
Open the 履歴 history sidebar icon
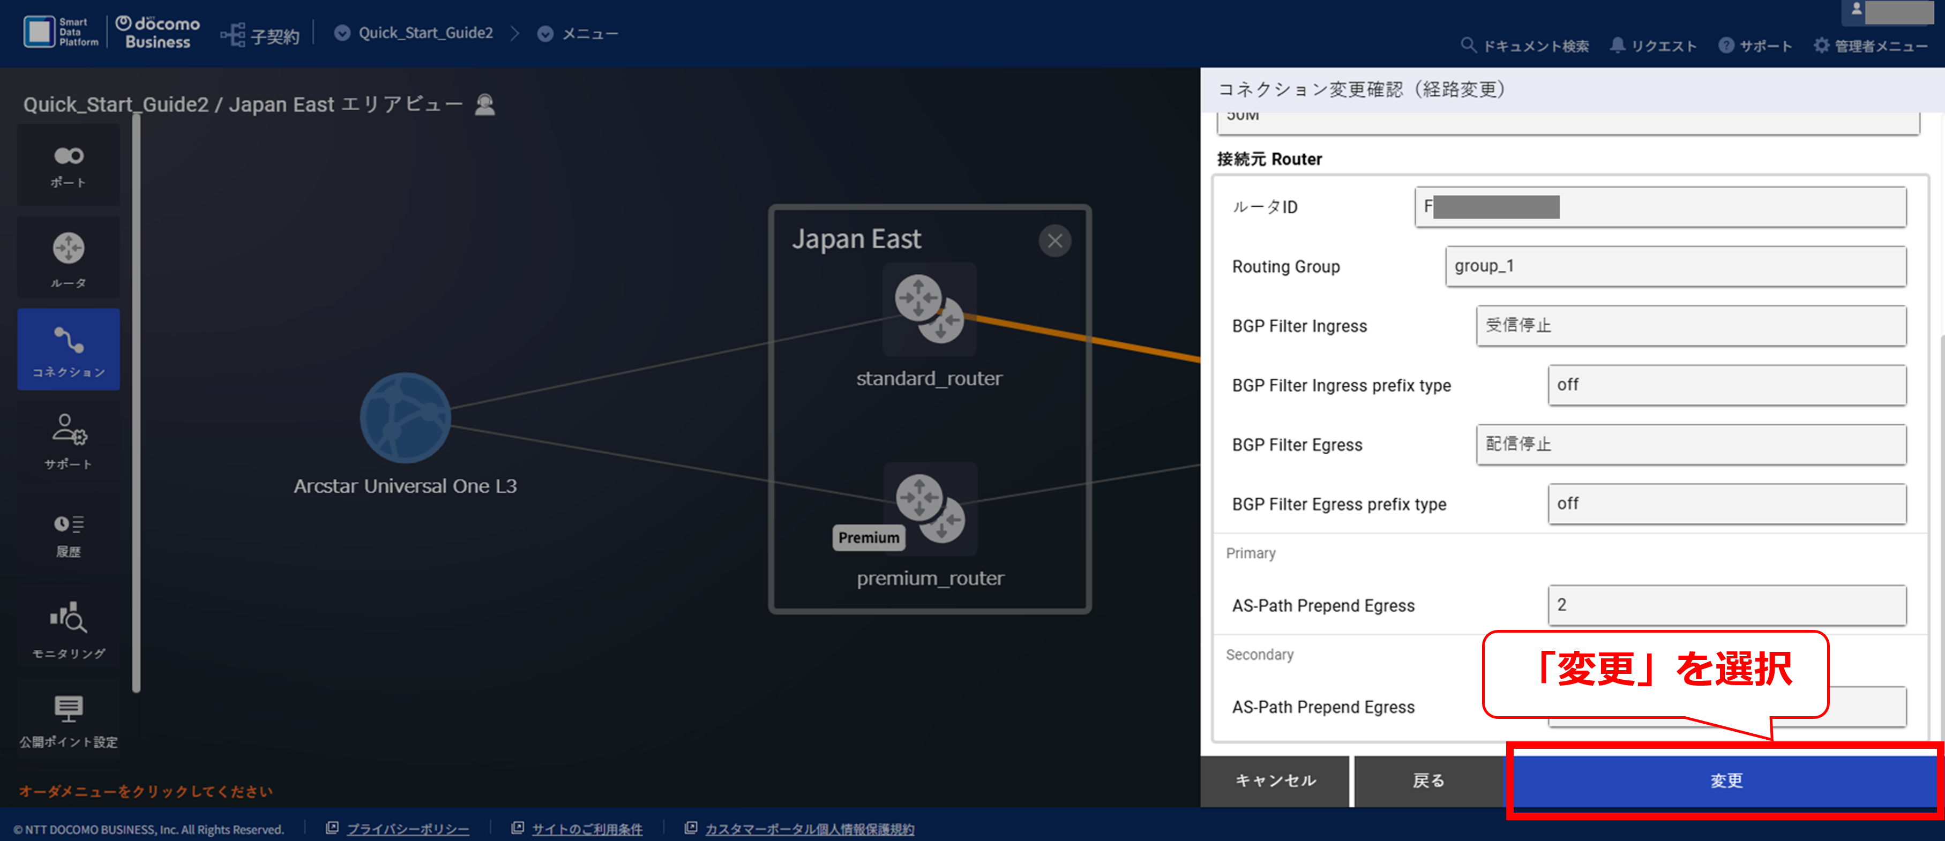tap(69, 535)
